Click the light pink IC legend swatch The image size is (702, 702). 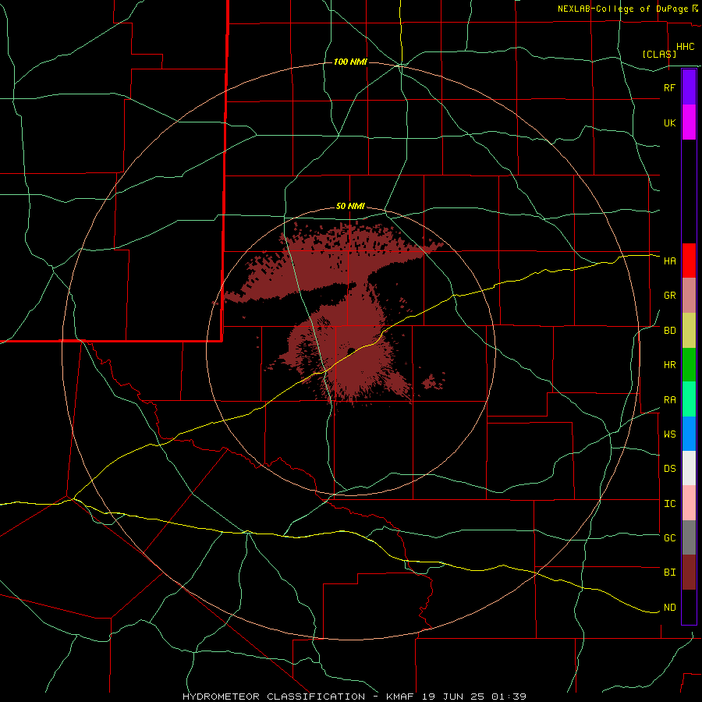click(689, 503)
